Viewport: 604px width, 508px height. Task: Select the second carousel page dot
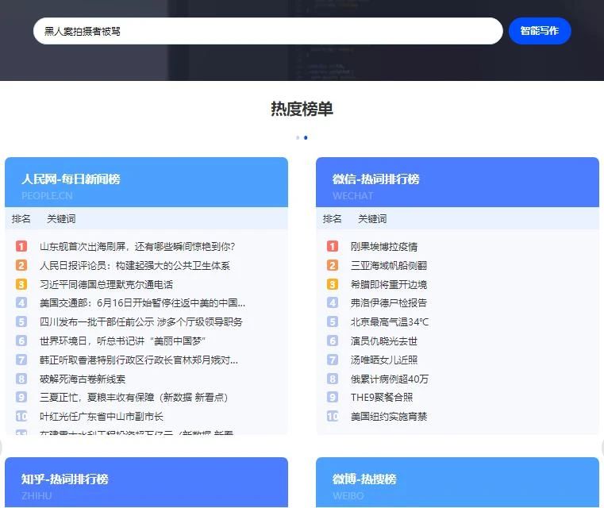coord(306,137)
